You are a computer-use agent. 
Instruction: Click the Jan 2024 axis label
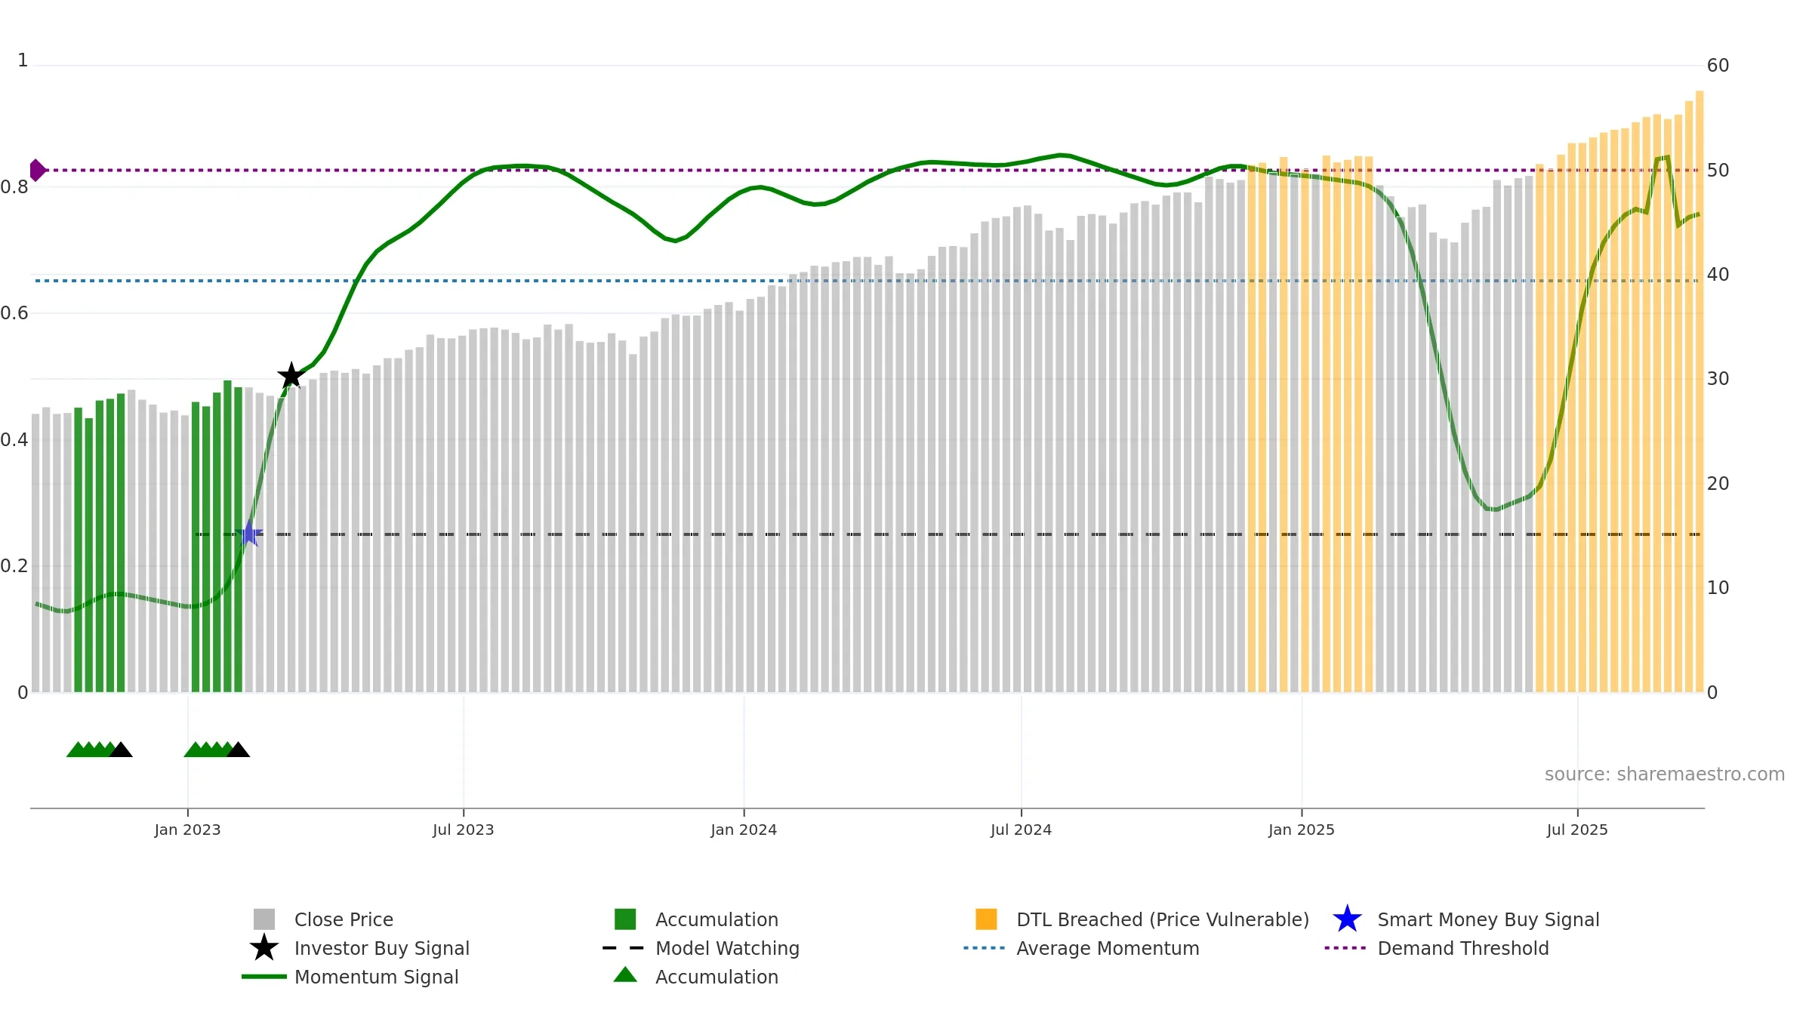click(x=744, y=830)
